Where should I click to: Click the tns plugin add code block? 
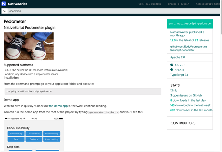(x=83, y=91)
